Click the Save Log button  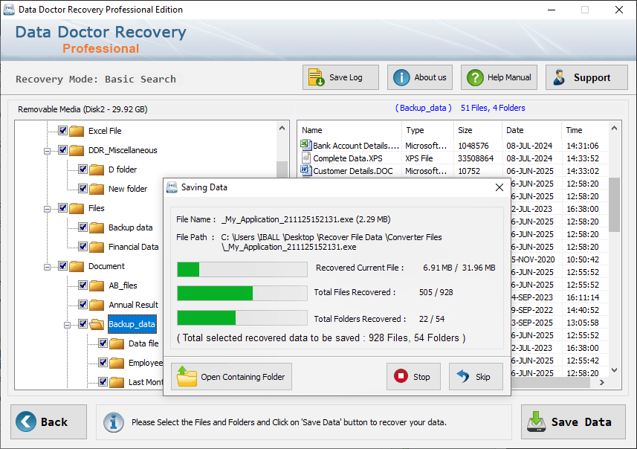coord(340,77)
